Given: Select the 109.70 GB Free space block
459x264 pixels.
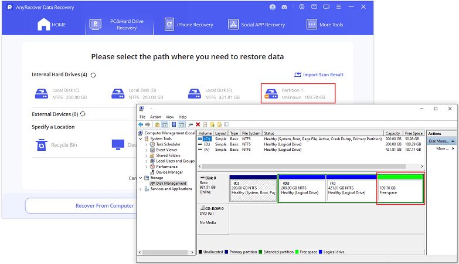Looking at the screenshot, I should 400,188.
